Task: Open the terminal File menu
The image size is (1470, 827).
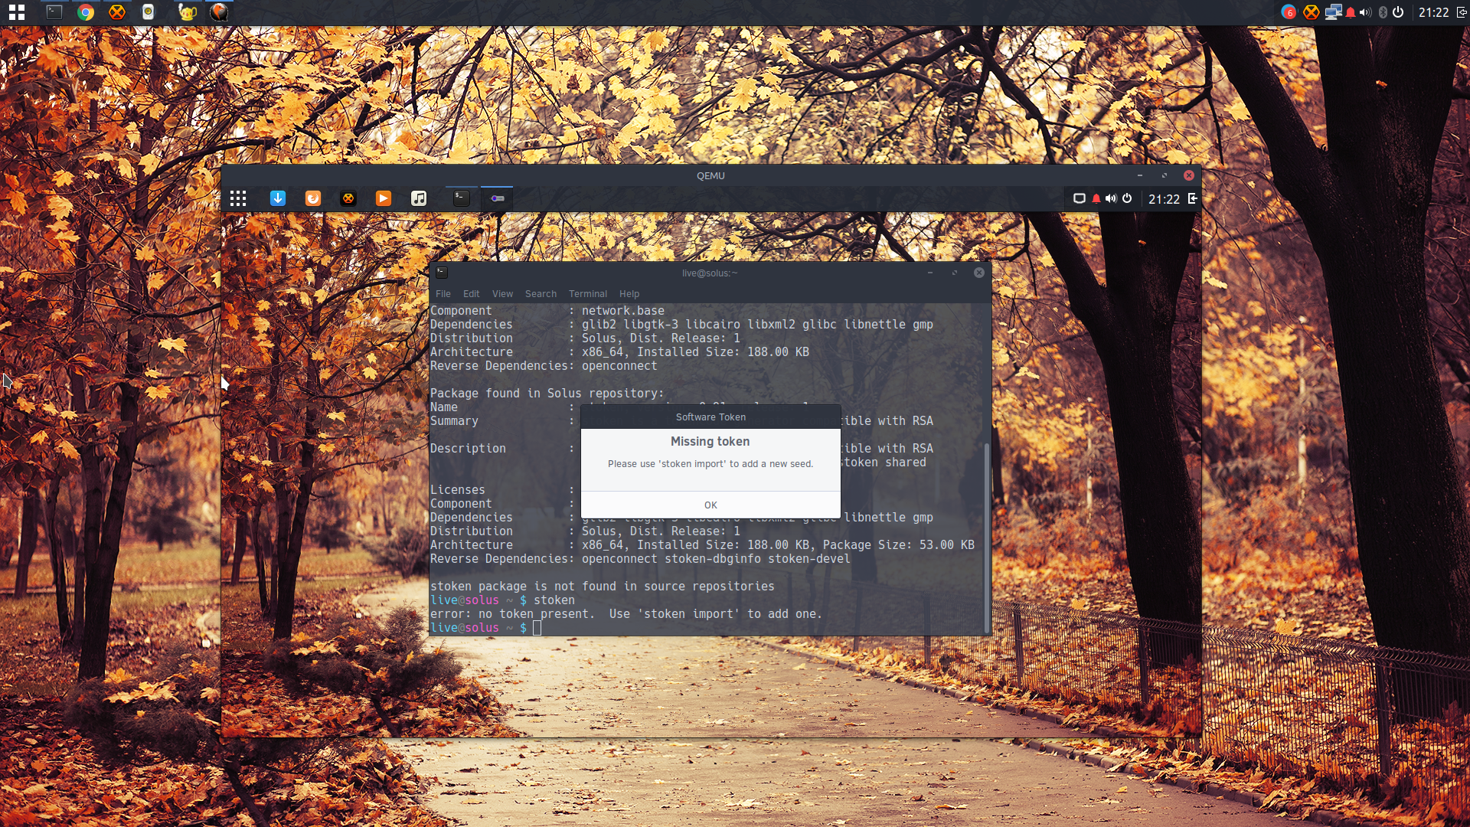Action: [443, 294]
